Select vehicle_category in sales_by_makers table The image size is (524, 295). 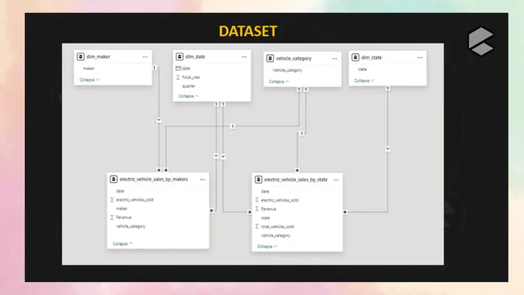[x=131, y=226]
